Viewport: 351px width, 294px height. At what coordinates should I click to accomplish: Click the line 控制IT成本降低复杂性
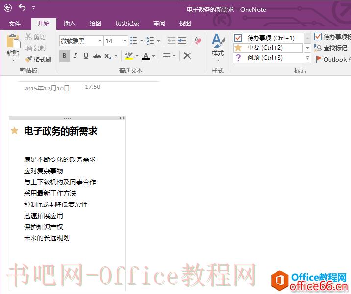[56, 204]
